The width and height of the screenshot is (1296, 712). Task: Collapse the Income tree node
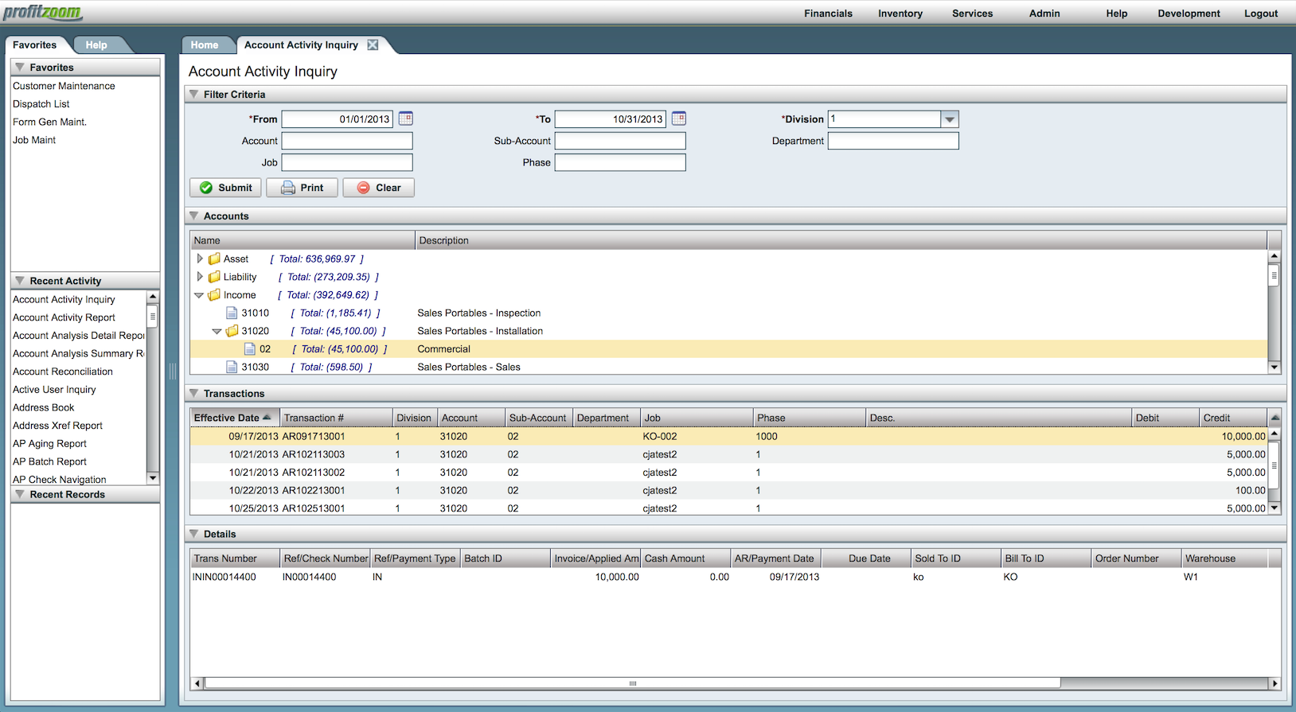coord(199,295)
